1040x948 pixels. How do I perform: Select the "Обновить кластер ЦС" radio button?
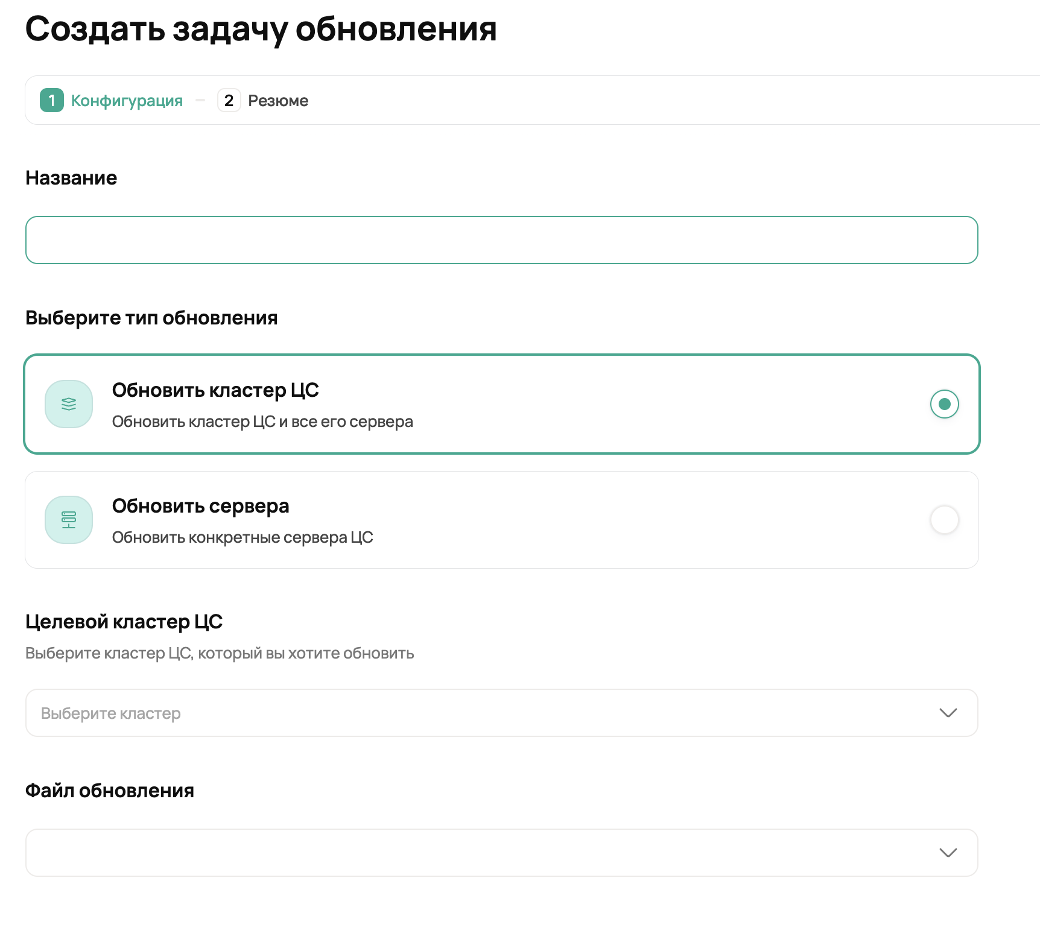pos(944,404)
